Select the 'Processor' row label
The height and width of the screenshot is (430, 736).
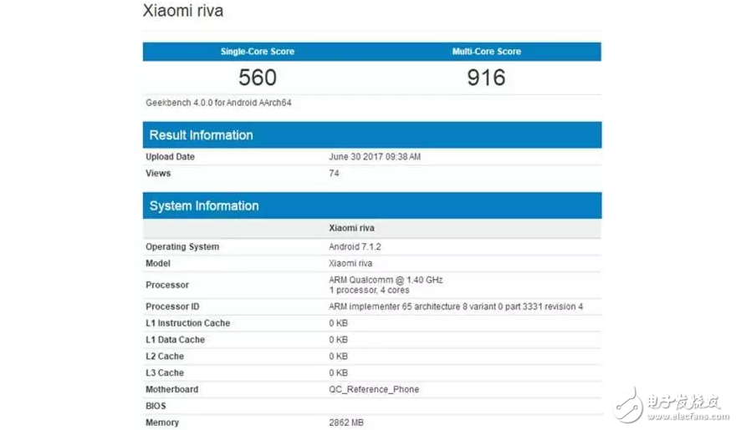coord(167,285)
